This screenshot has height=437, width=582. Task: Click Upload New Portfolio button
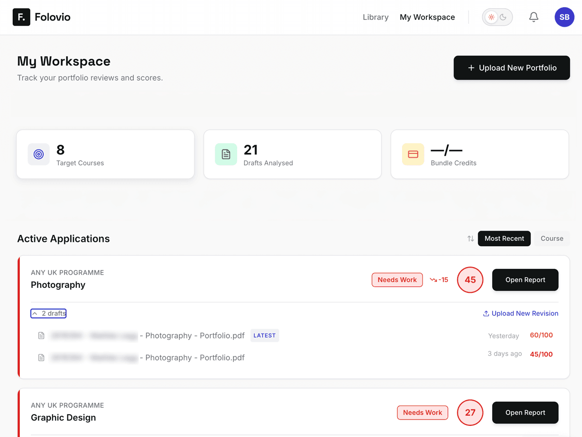pos(512,68)
